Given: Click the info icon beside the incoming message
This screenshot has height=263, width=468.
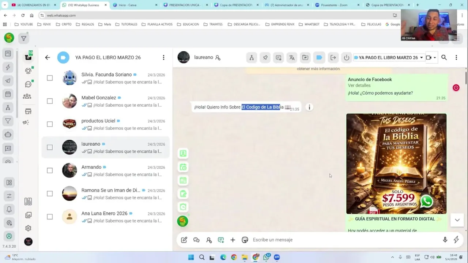Looking at the screenshot, I should click(309, 107).
